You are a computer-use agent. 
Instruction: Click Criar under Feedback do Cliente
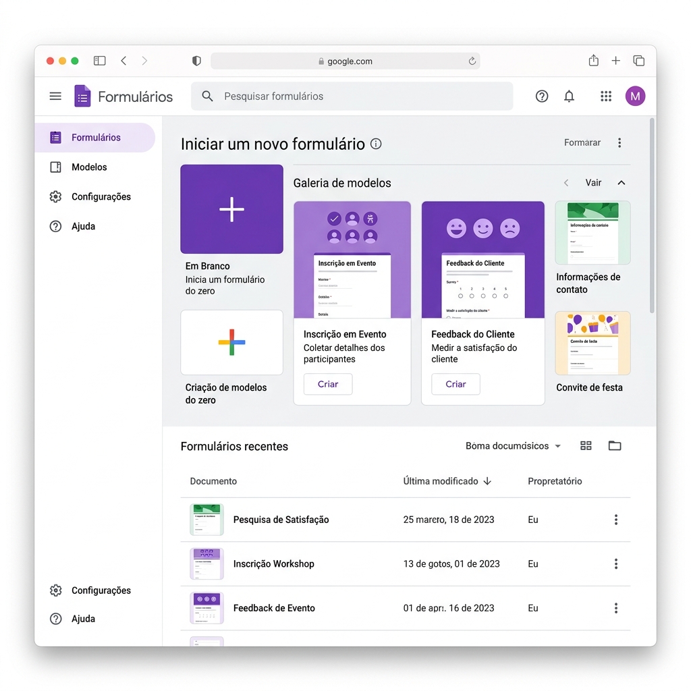click(x=455, y=384)
